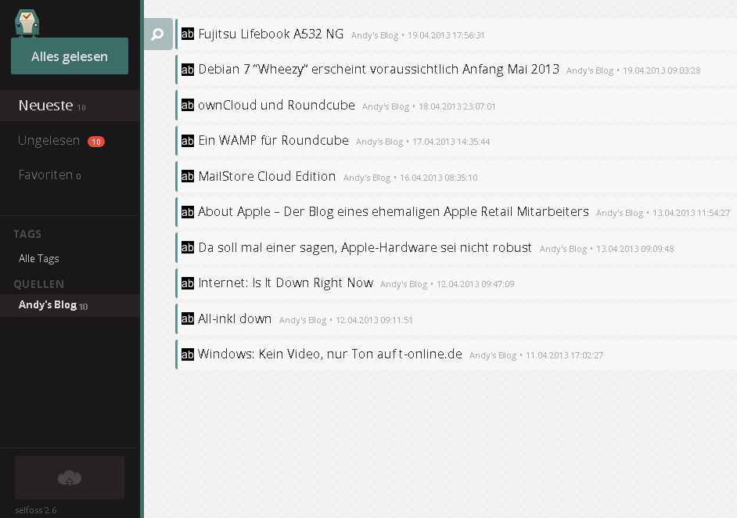
Task: Collapse the QUELLEN section header
Action: [x=38, y=284]
